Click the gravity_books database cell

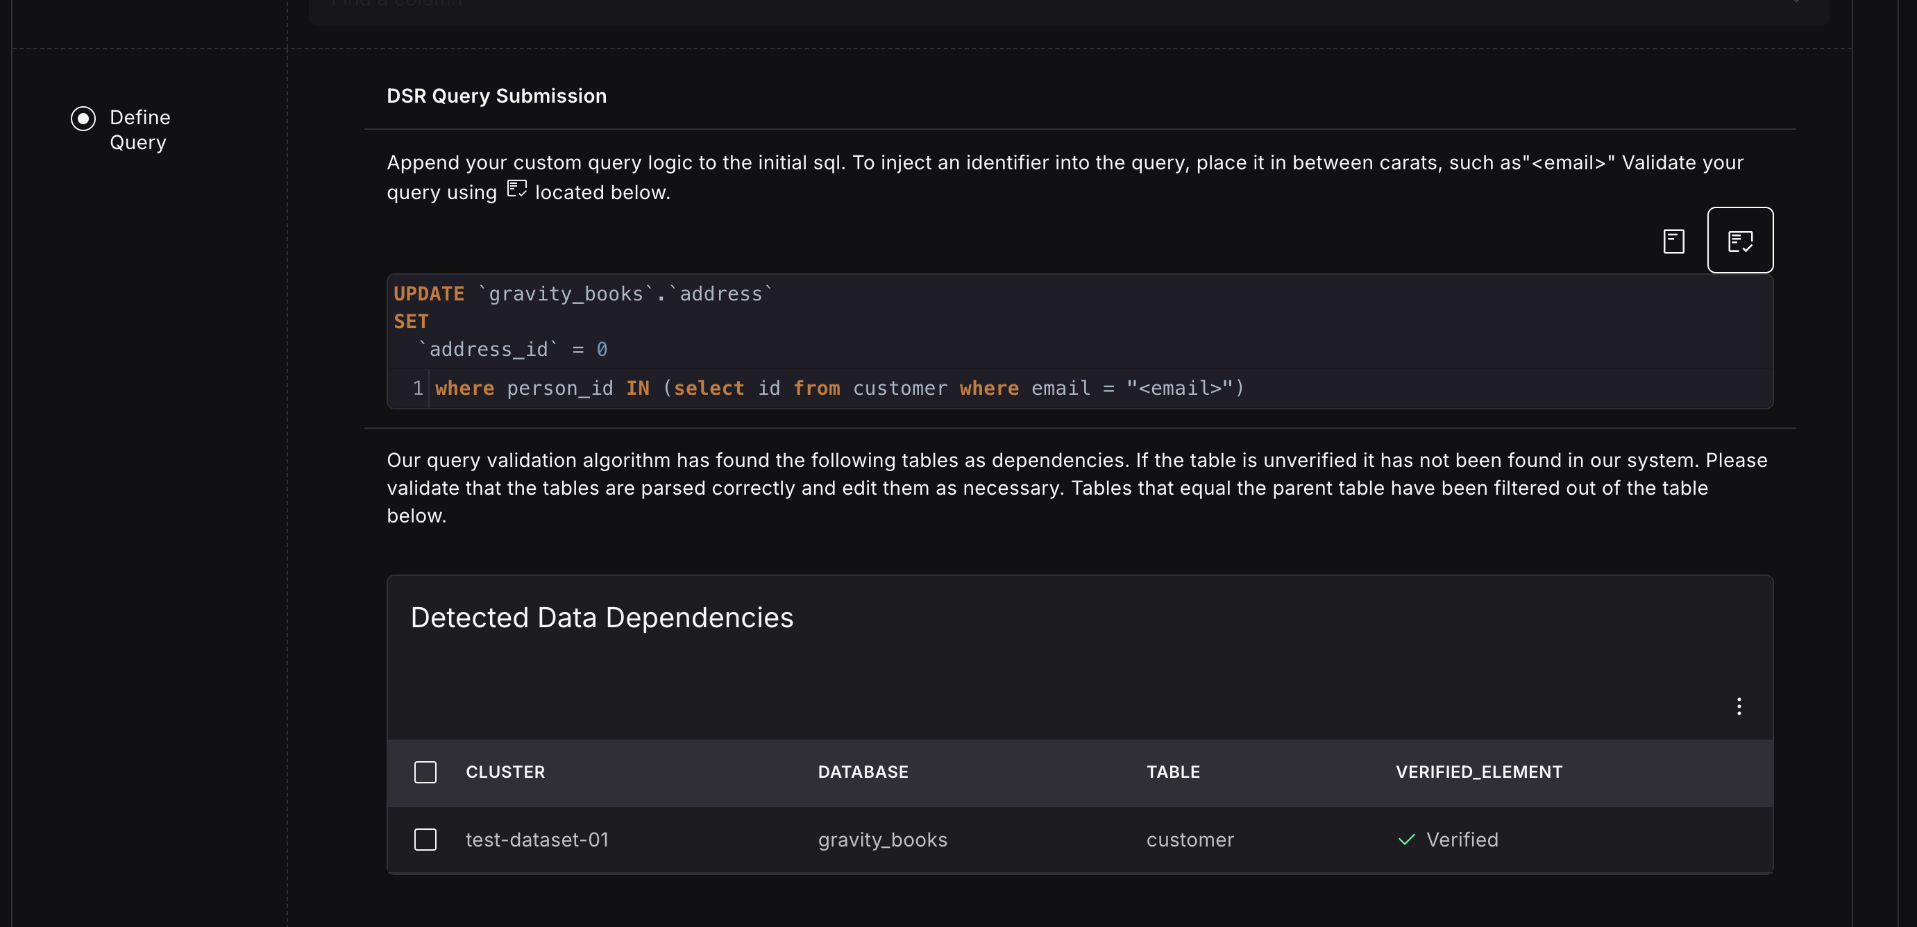click(x=882, y=839)
